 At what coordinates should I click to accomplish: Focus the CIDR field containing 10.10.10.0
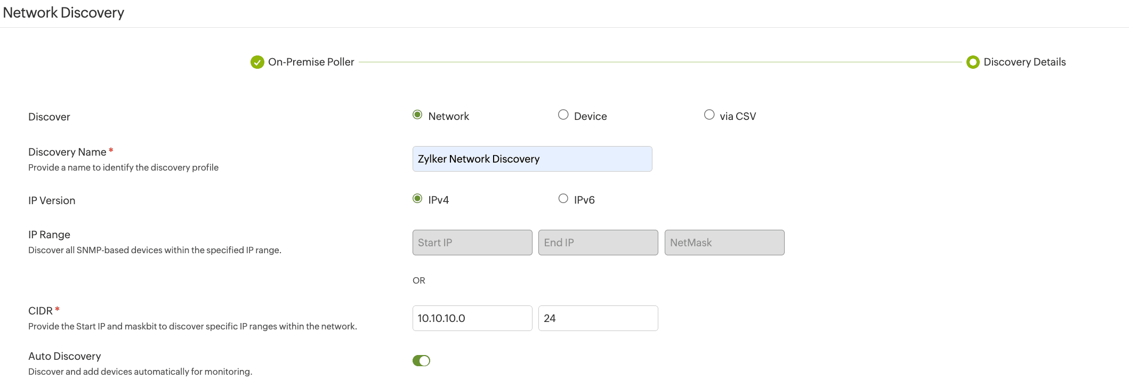point(472,318)
